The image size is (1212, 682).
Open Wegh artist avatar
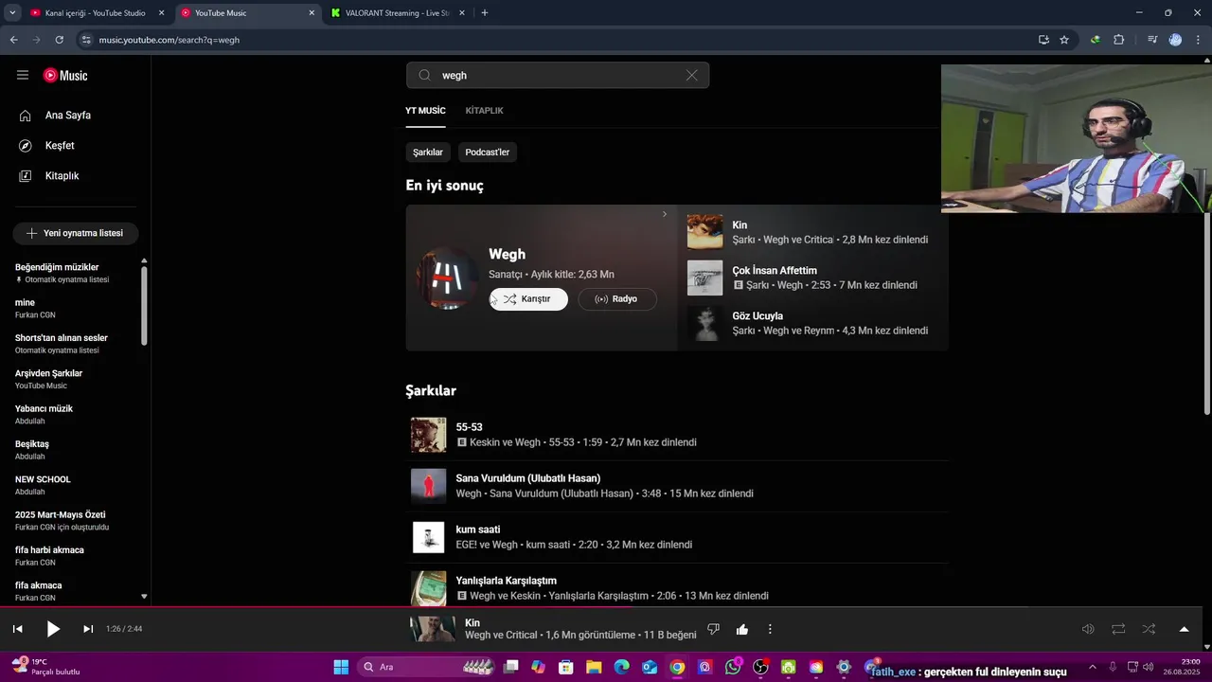coord(447,278)
